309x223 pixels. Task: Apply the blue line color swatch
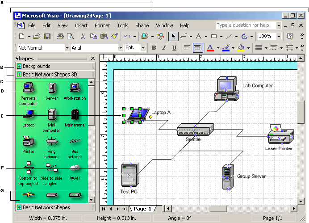click(226, 48)
